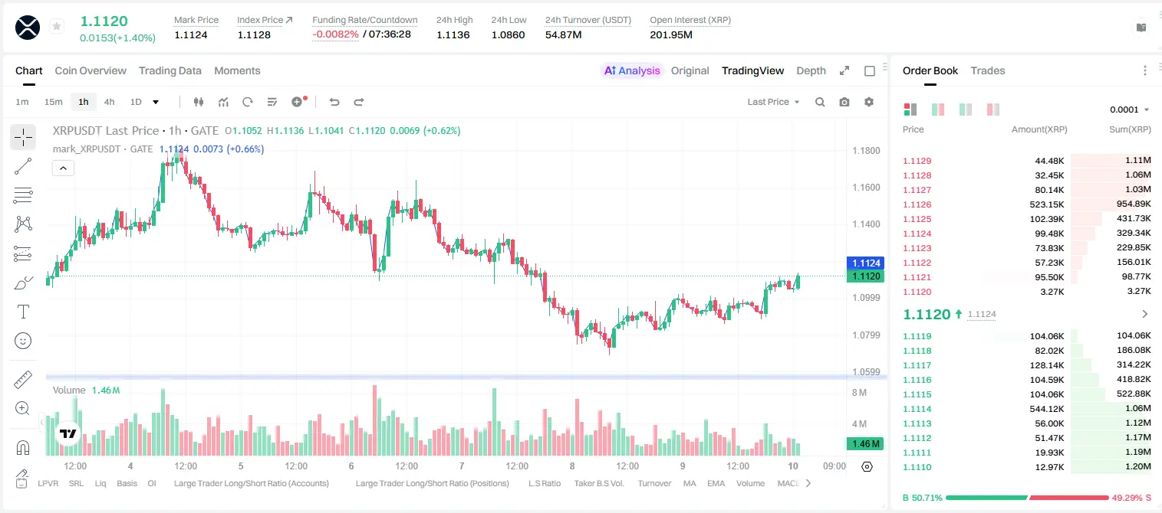
Task: Search symbols with the magnifier icon
Action: [x=820, y=102]
